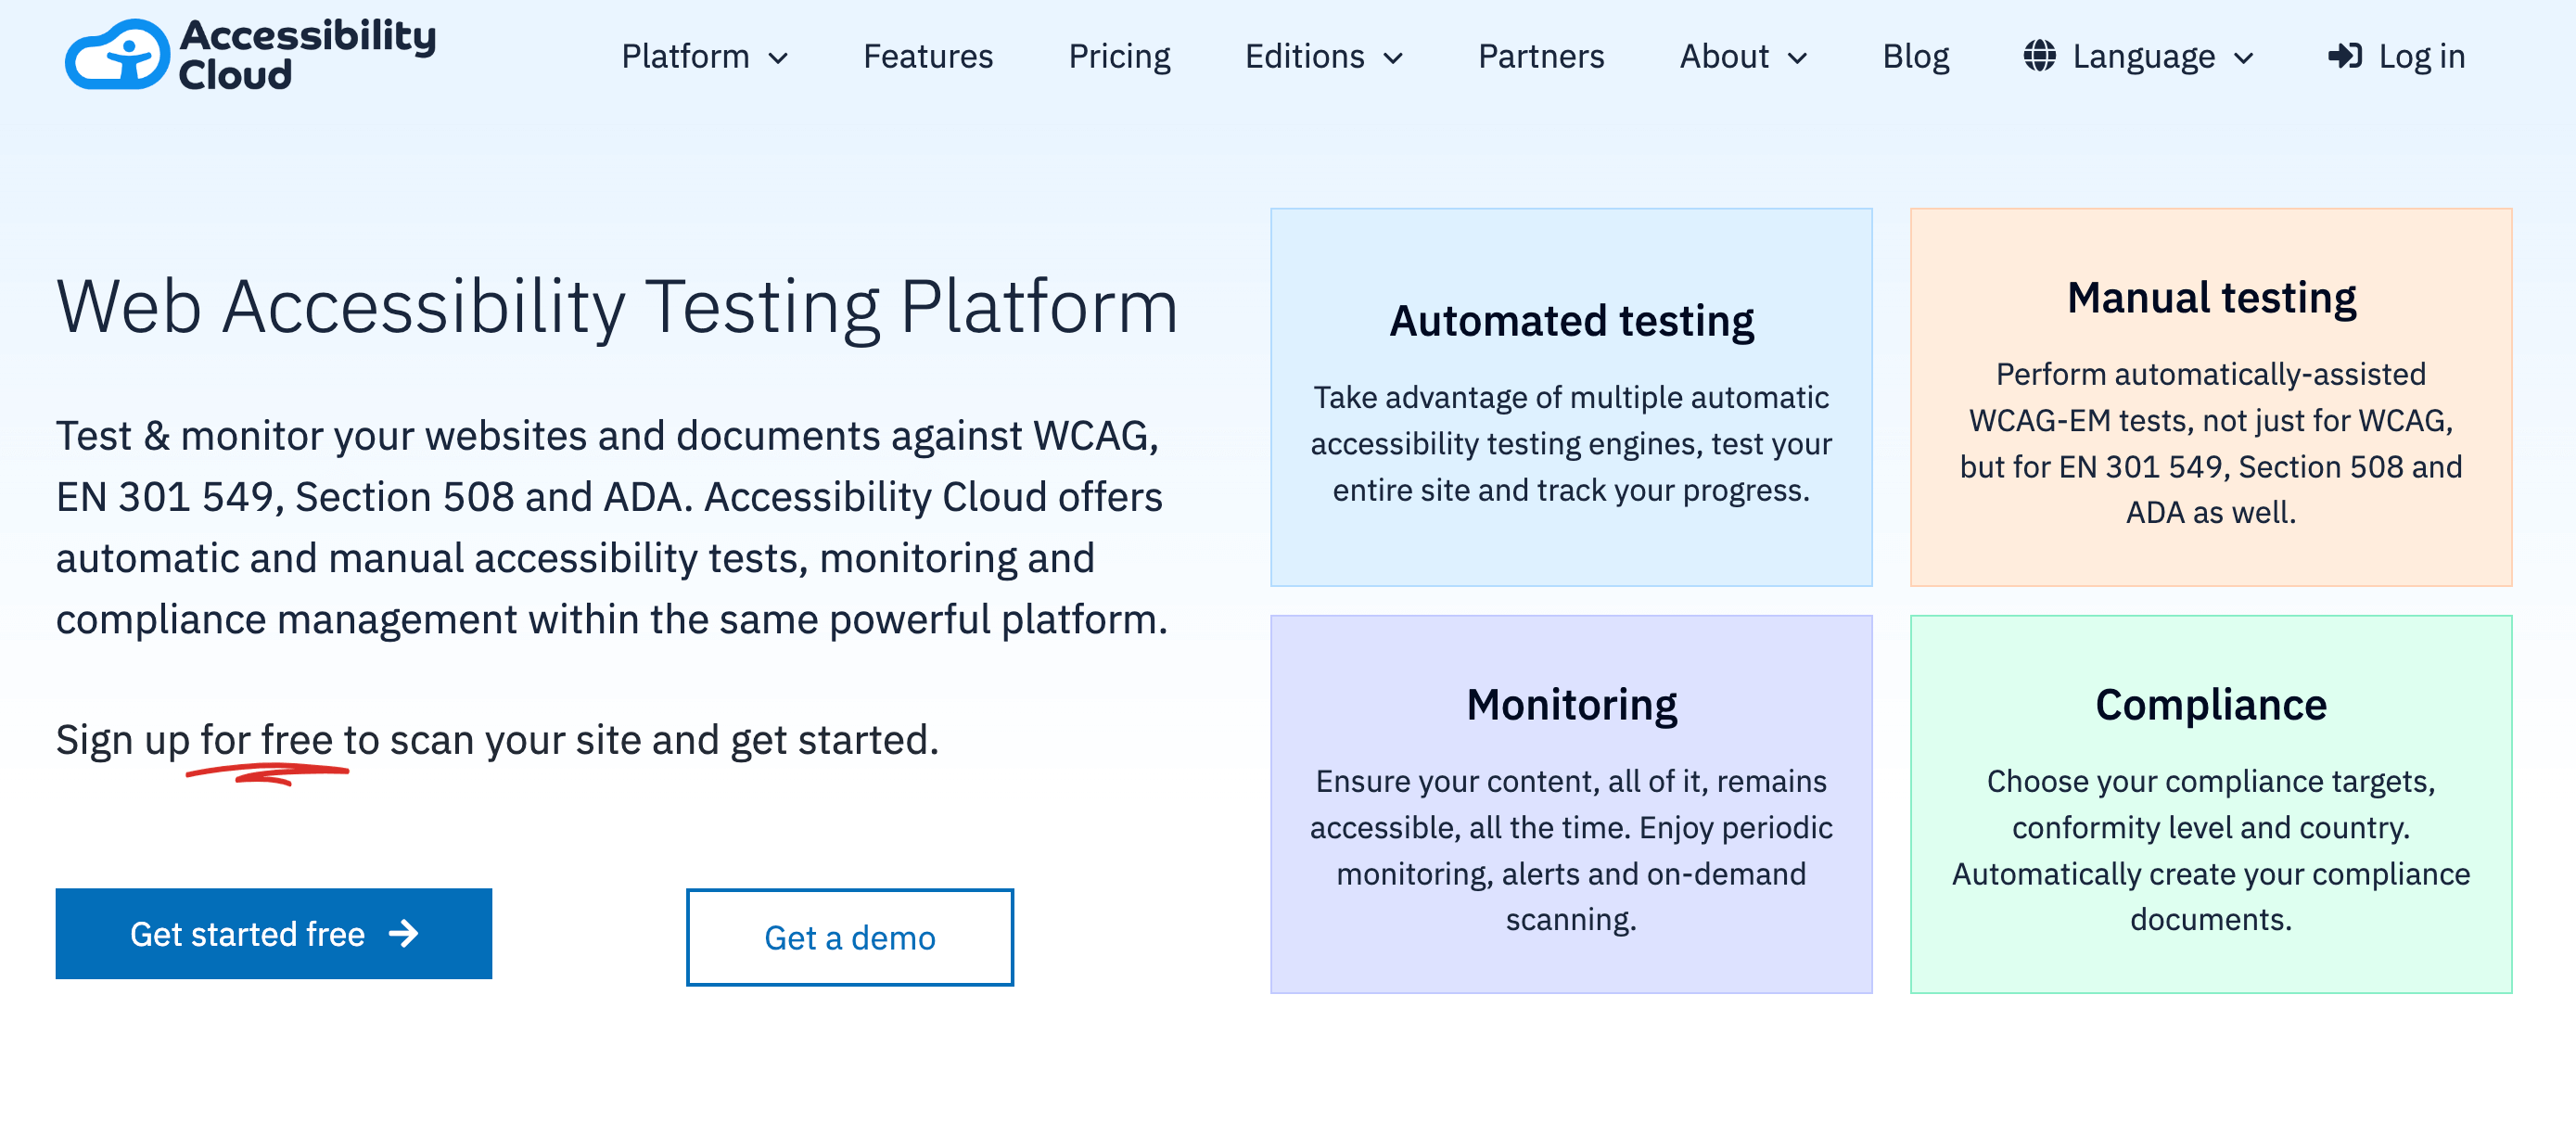Click the Get started free button
Image resolution: width=2576 pixels, height=1135 pixels.
click(274, 933)
